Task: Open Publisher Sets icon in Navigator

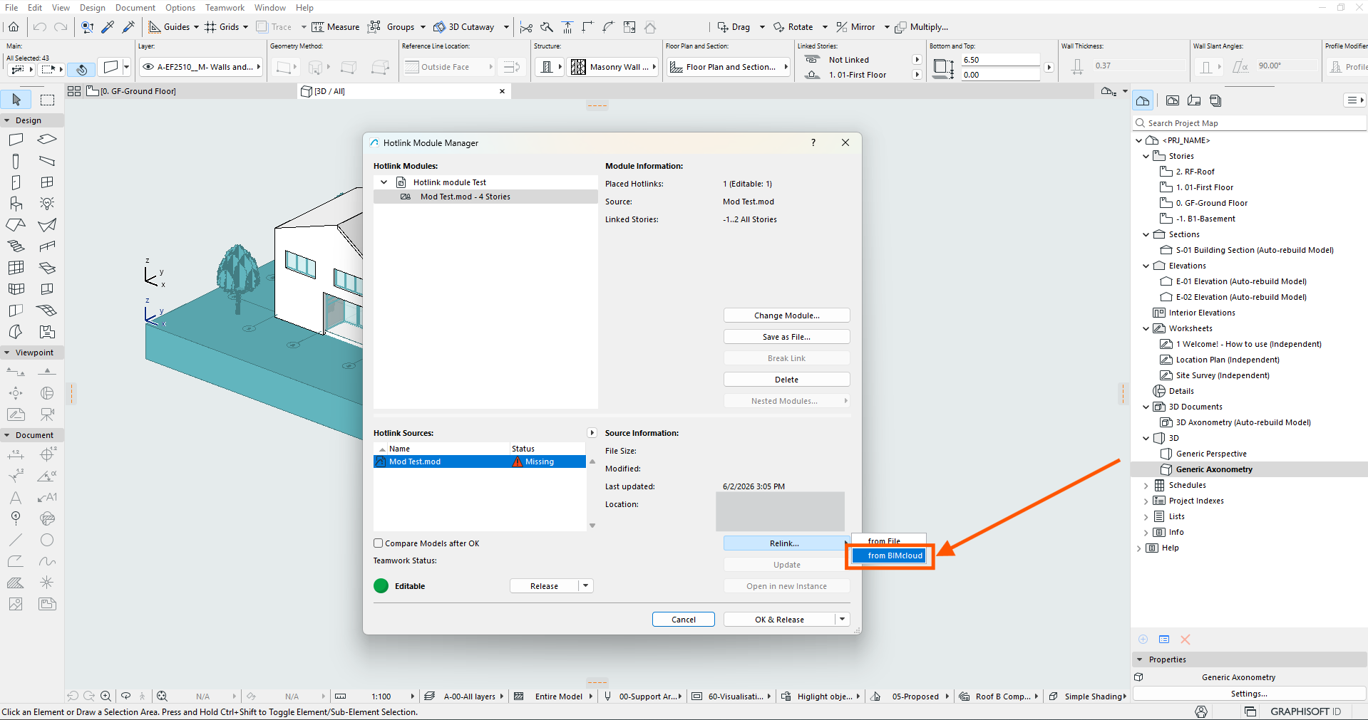Action: click(1215, 100)
